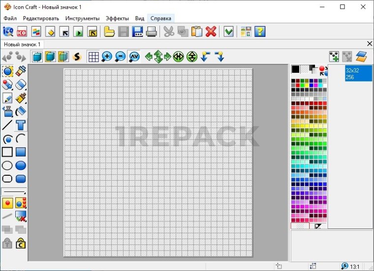Click the black foreground color swatch
374x271 pixels.
point(295,69)
